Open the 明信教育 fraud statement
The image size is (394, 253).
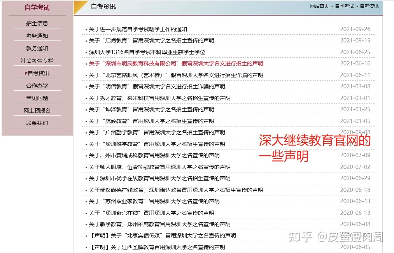point(157,86)
